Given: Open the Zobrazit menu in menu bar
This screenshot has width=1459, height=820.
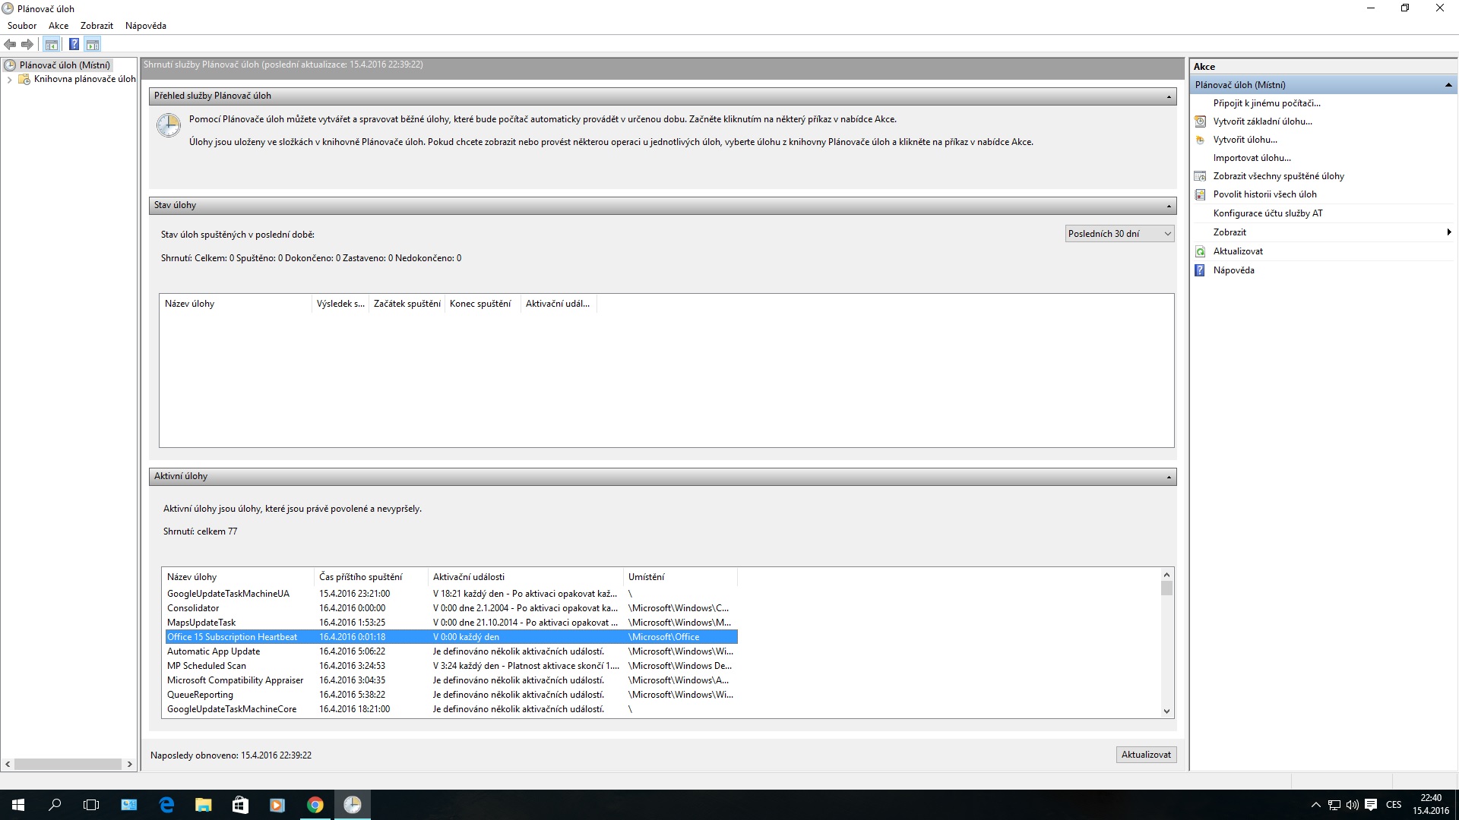Looking at the screenshot, I should (97, 26).
